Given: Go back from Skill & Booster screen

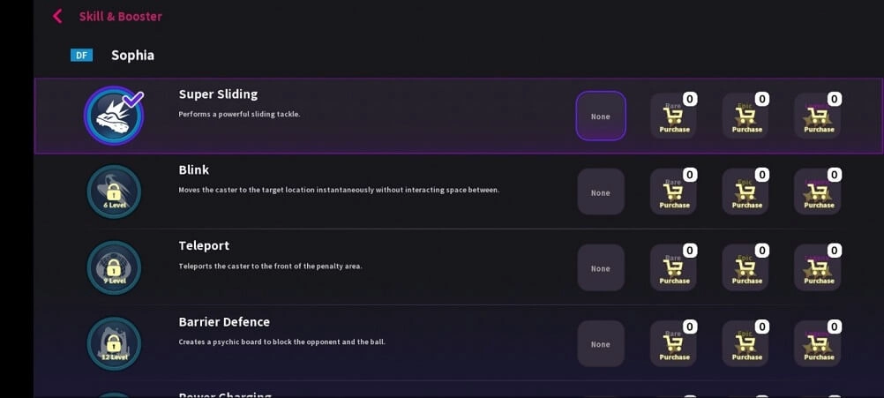Looking at the screenshot, I should [x=57, y=16].
